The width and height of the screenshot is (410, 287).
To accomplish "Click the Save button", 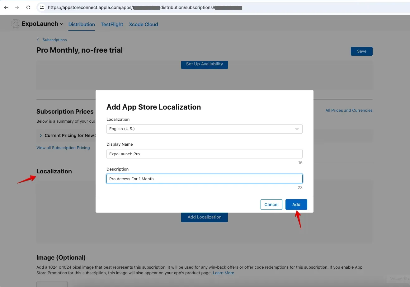I will point(361,51).
